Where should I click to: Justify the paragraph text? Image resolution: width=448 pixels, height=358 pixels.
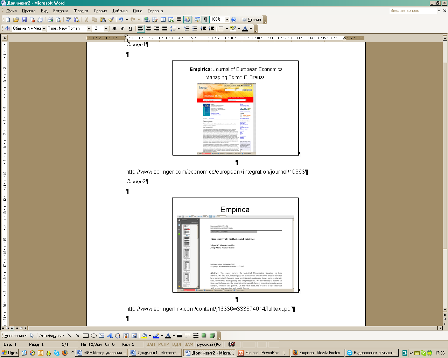tap(165, 29)
